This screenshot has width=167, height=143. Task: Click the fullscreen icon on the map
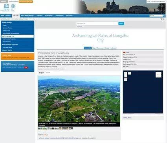[x=129, y=73]
